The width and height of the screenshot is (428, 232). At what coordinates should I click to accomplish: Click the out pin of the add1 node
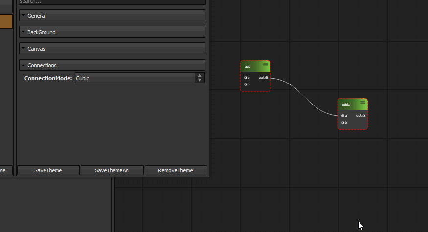(x=364, y=116)
